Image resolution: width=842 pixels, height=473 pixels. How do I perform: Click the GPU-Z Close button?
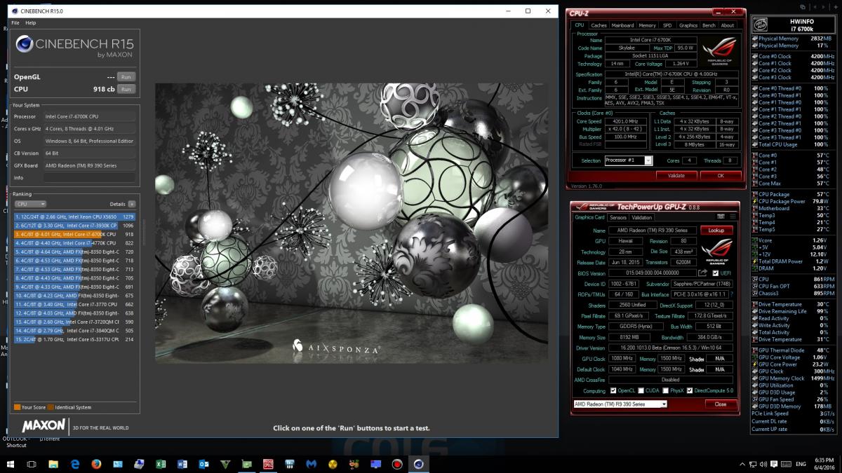pyautogui.click(x=721, y=404)
